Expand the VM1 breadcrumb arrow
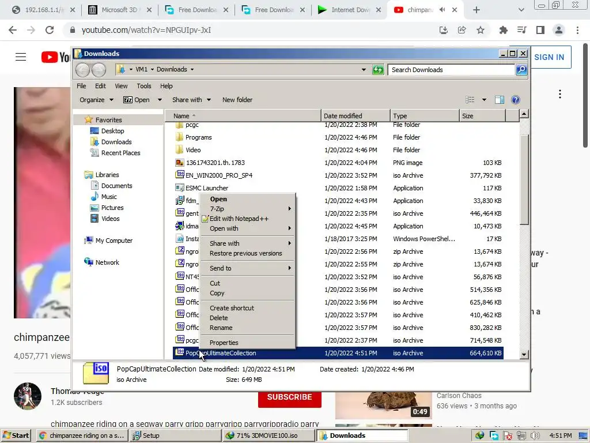 (x=152, y=69)
